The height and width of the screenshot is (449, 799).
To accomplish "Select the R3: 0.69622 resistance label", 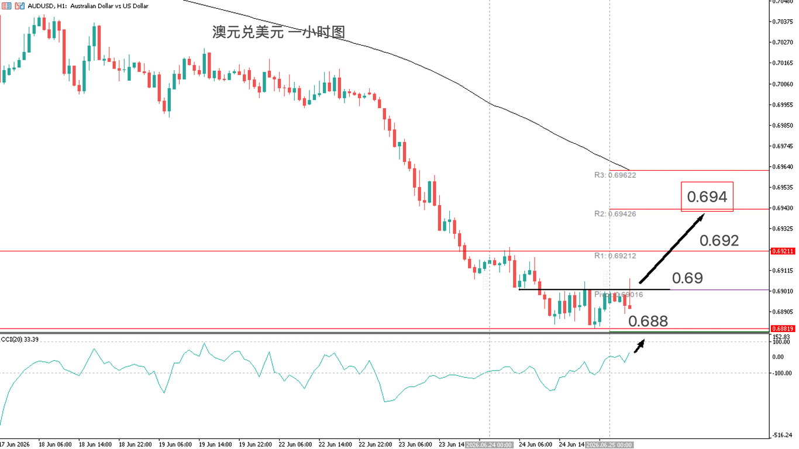I will 615,175.
